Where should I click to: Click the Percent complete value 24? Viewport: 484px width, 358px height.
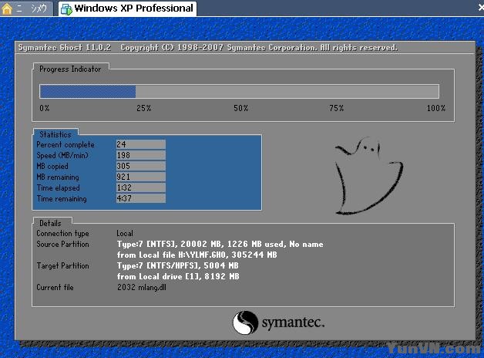tap(141, 144)
